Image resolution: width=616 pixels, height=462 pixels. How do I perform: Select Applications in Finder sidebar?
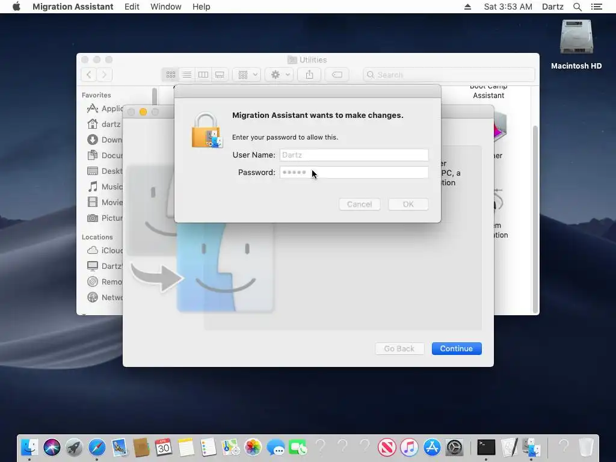coord(104,108)
